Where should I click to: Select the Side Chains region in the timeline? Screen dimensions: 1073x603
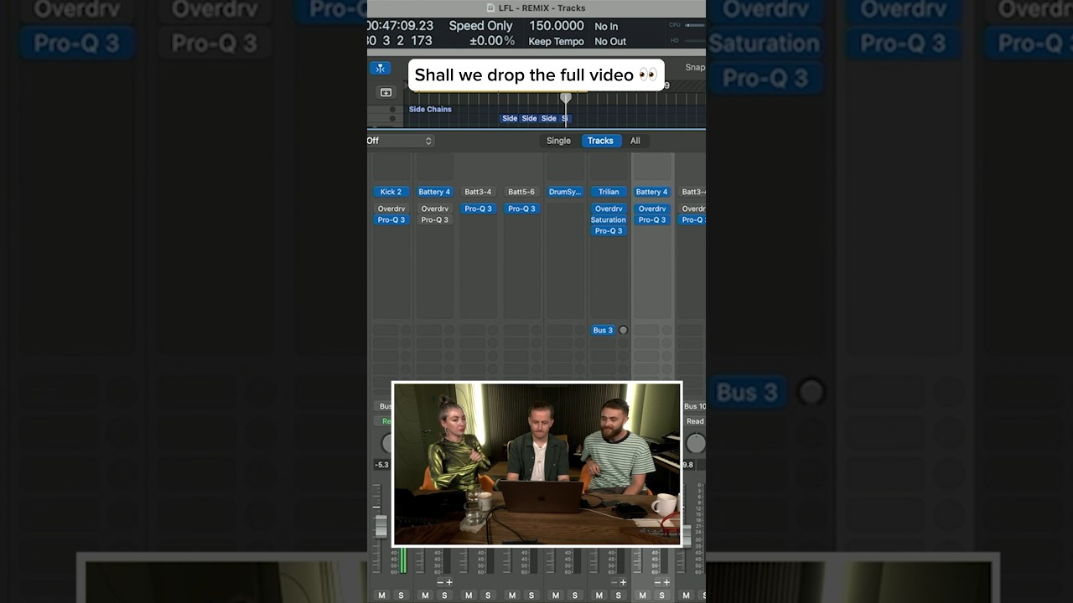pos(430,109)
